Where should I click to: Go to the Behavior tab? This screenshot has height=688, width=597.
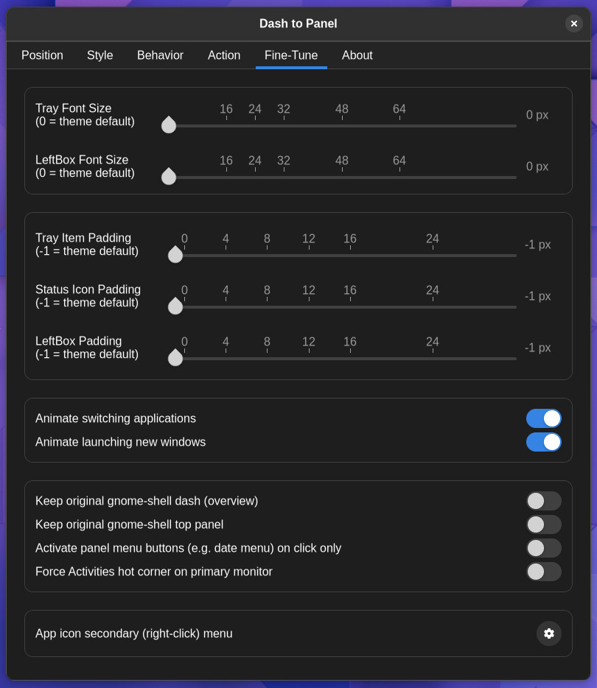tap(160, 55)
